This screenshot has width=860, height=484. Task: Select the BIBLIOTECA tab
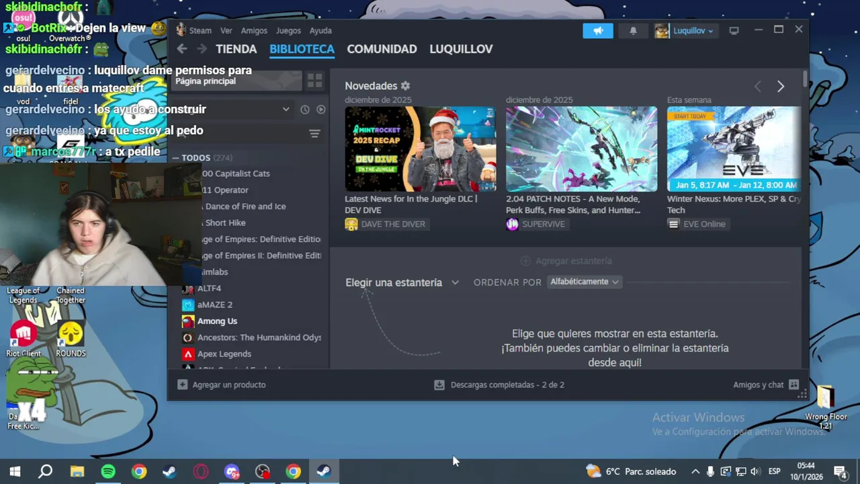[x=302, y=49]
